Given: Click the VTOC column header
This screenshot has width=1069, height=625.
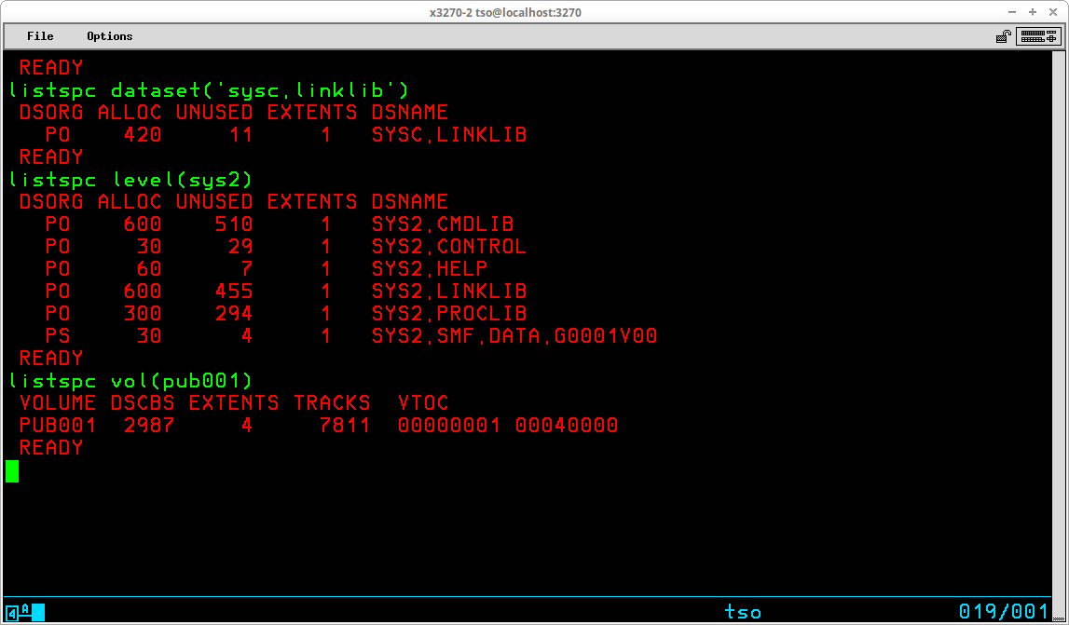Looking at the screenshot, I should [x=423, y=402].
